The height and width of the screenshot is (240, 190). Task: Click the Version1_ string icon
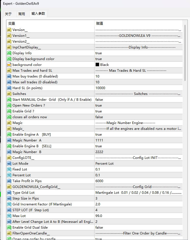(x=9, y=36)
